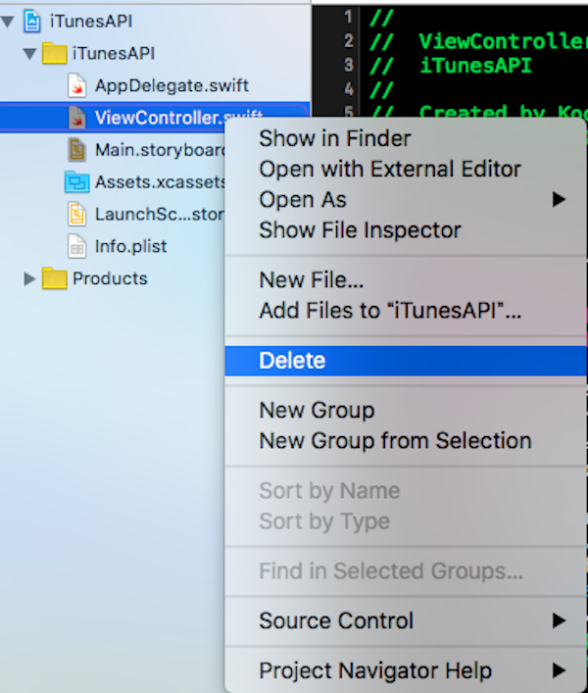Select Info.plist in the navigator
Image resolution: width=588 pixels, height=693 pixels.
tap(130, 247)
